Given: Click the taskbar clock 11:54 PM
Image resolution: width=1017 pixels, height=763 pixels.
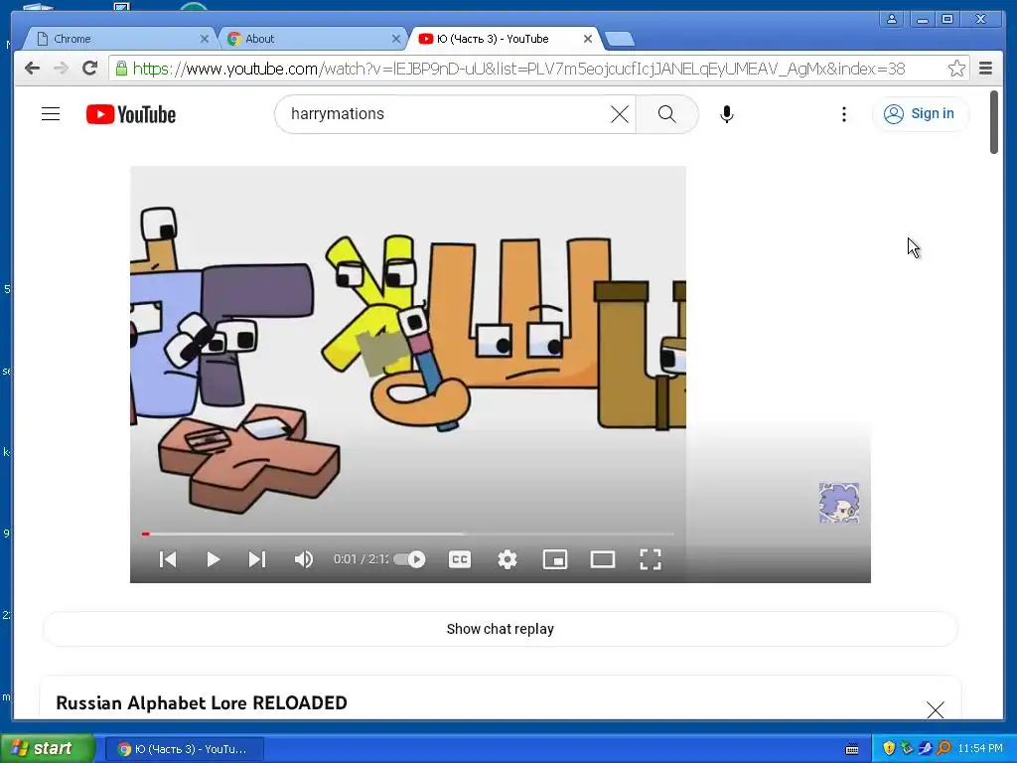Looking at the screenshot, I should [980, 749].
